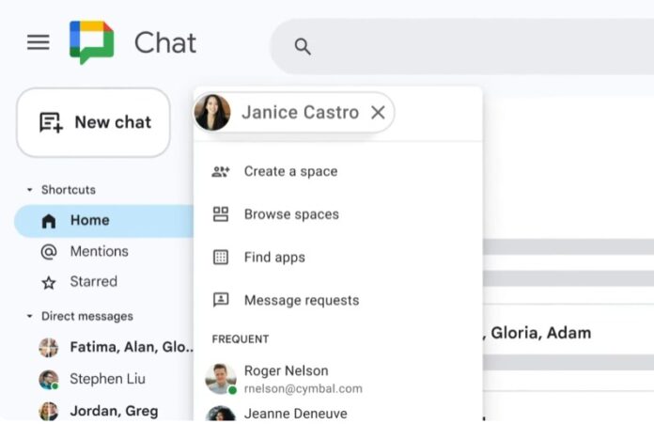Open the hamburger main menu
654x424 pixels.
click(x=38, y=43)
